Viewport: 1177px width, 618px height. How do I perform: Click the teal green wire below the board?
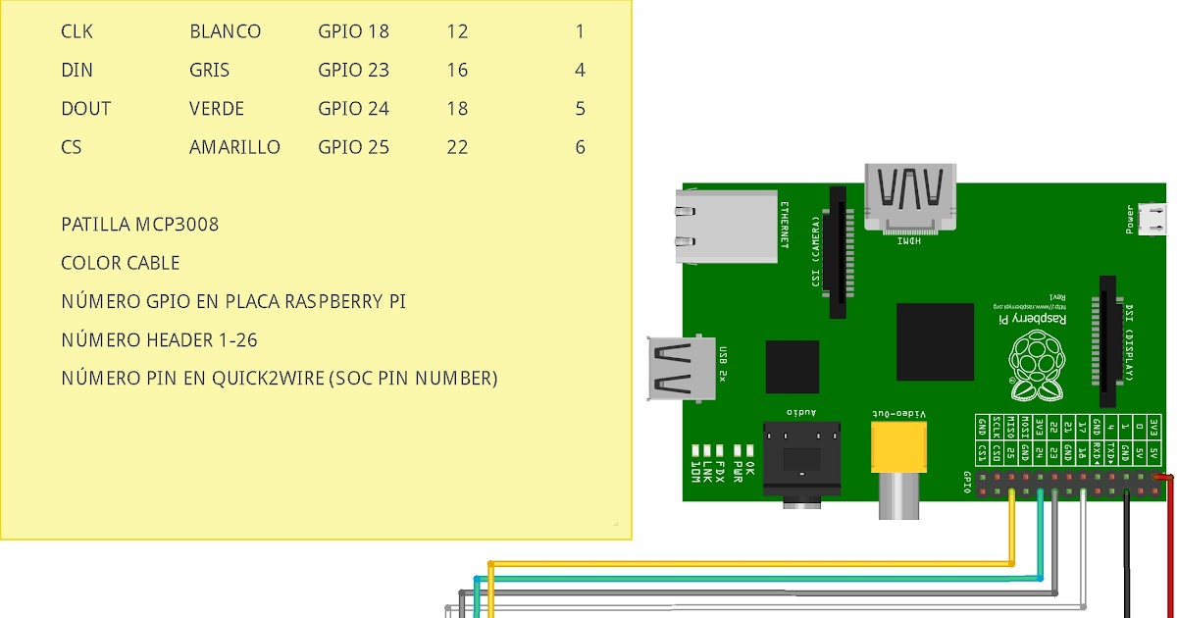[759, 578]
